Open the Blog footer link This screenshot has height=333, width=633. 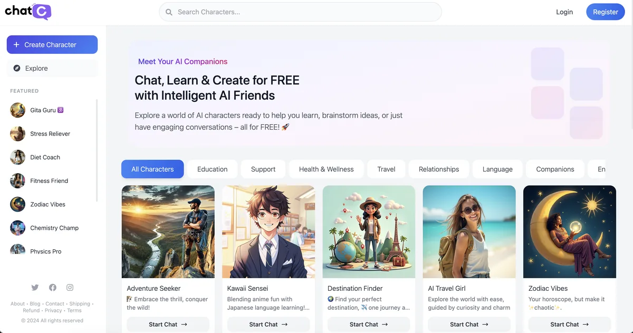(35, 303)
